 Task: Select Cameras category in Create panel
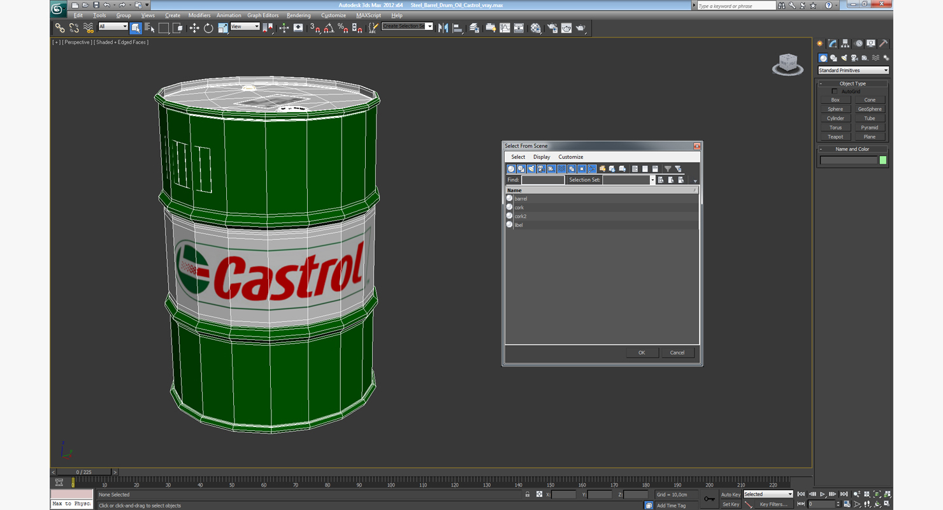coord(854,57)
